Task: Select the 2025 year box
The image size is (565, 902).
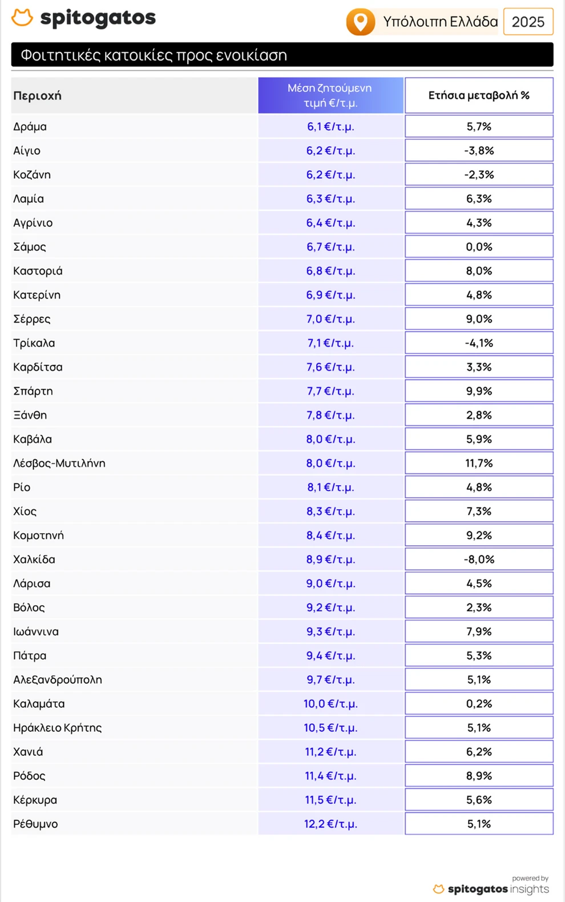Action: (528, 22)
